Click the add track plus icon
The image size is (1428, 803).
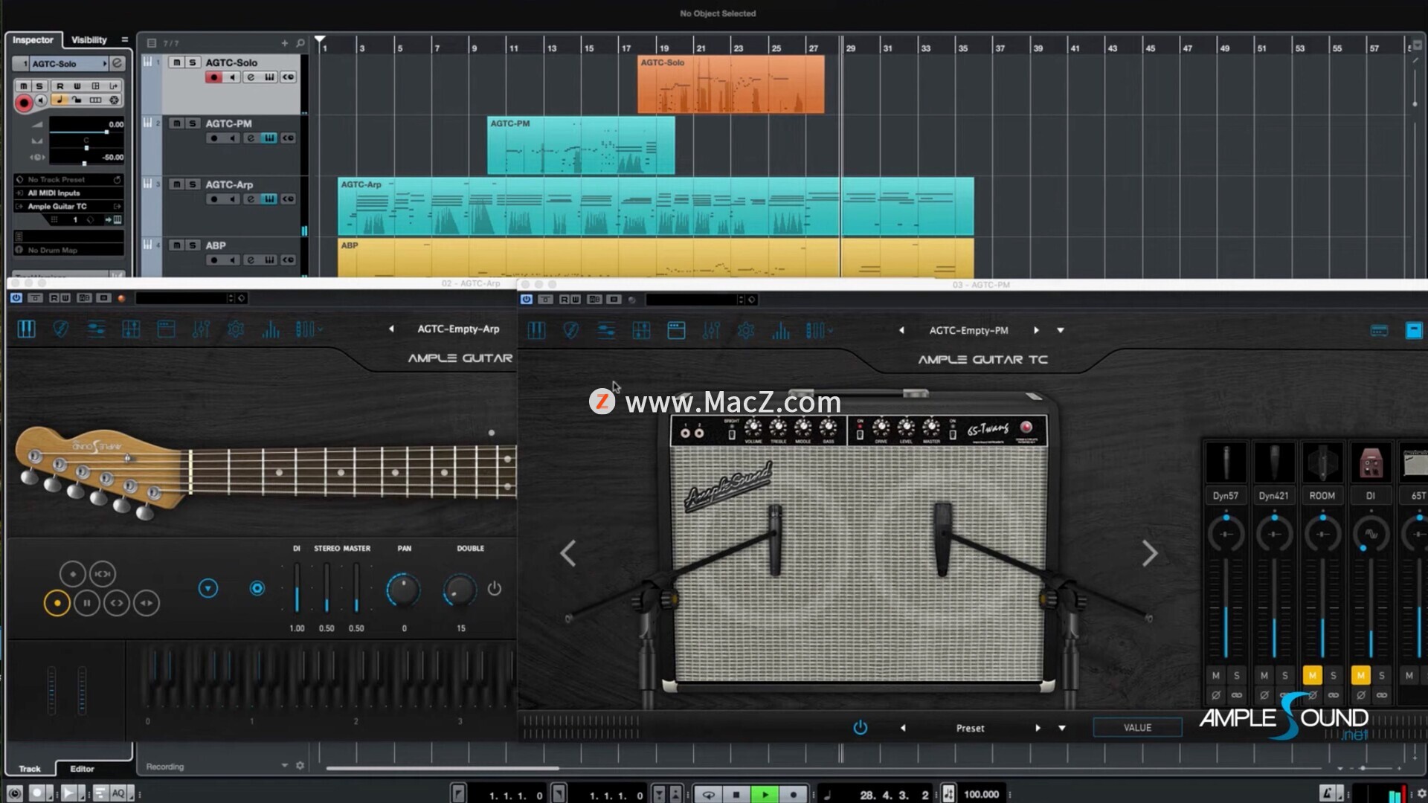click(284, 43)
